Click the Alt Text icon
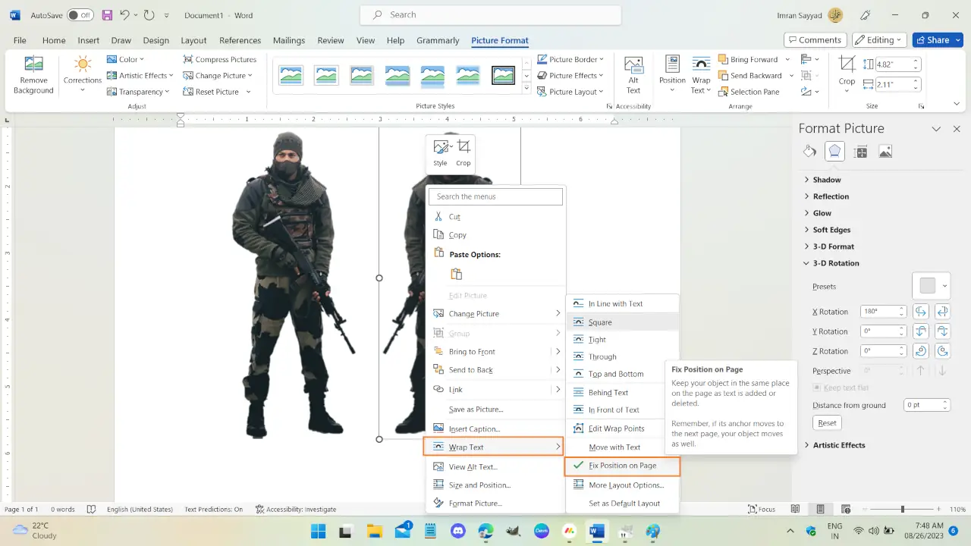 click(x=633, y=74)
